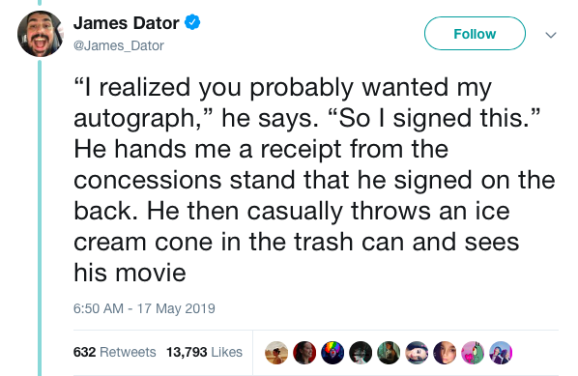Follow James Dator

(475, 34)
